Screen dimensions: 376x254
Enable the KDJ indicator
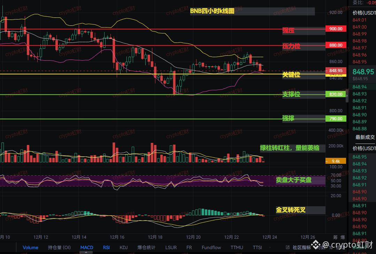pyautogui.click(x=123, y=247)
